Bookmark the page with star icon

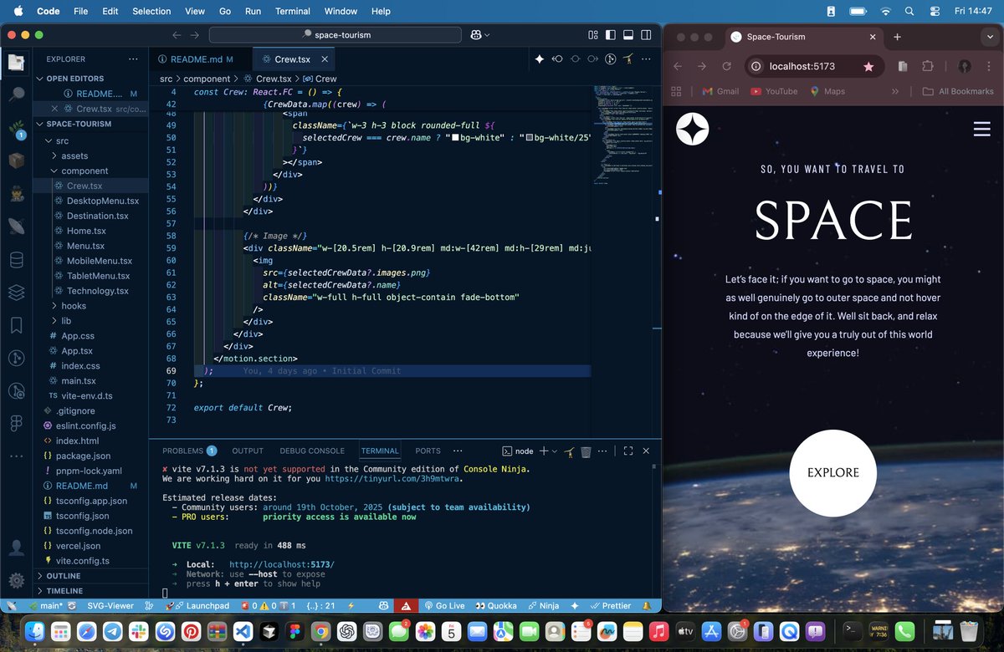coord(868,66)
